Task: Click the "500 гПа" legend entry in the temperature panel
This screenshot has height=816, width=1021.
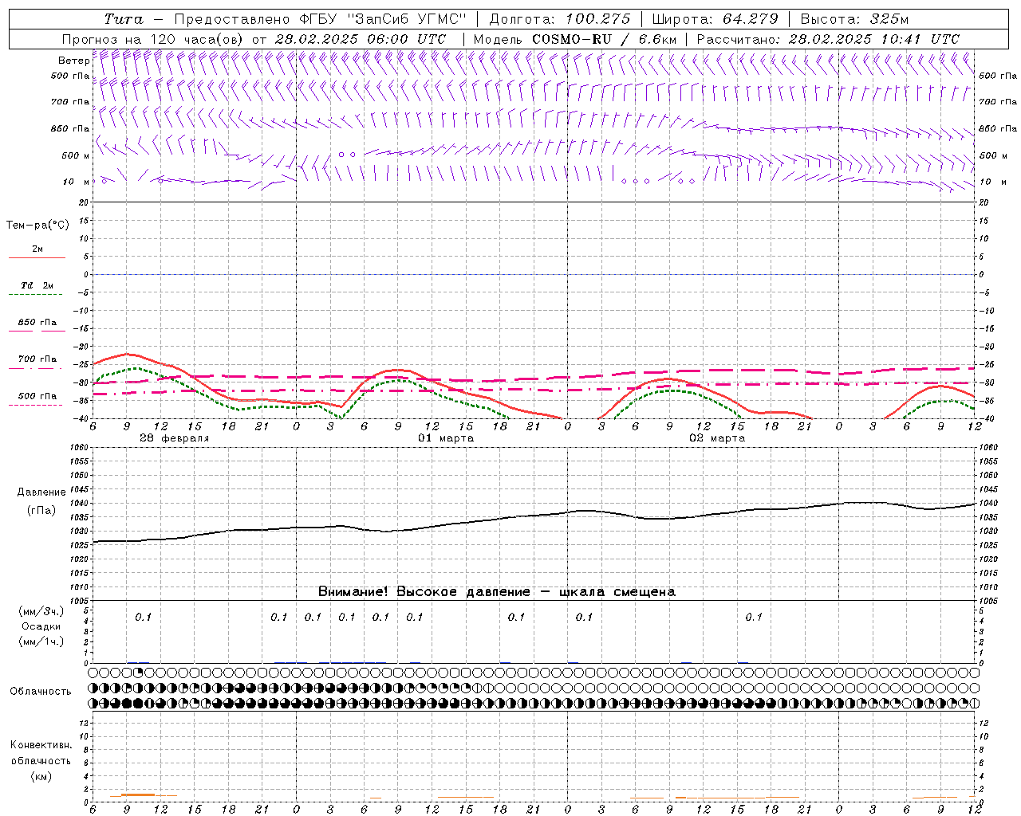Action: point(37,396)
